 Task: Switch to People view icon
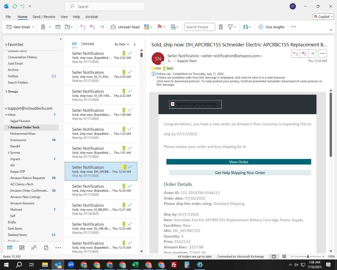(x=34, y=248)
